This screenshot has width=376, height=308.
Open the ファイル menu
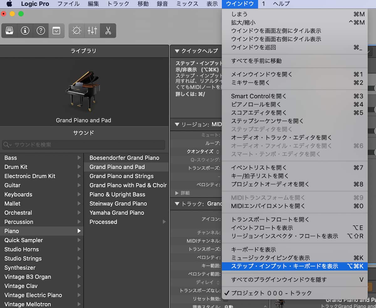[69, 4]
